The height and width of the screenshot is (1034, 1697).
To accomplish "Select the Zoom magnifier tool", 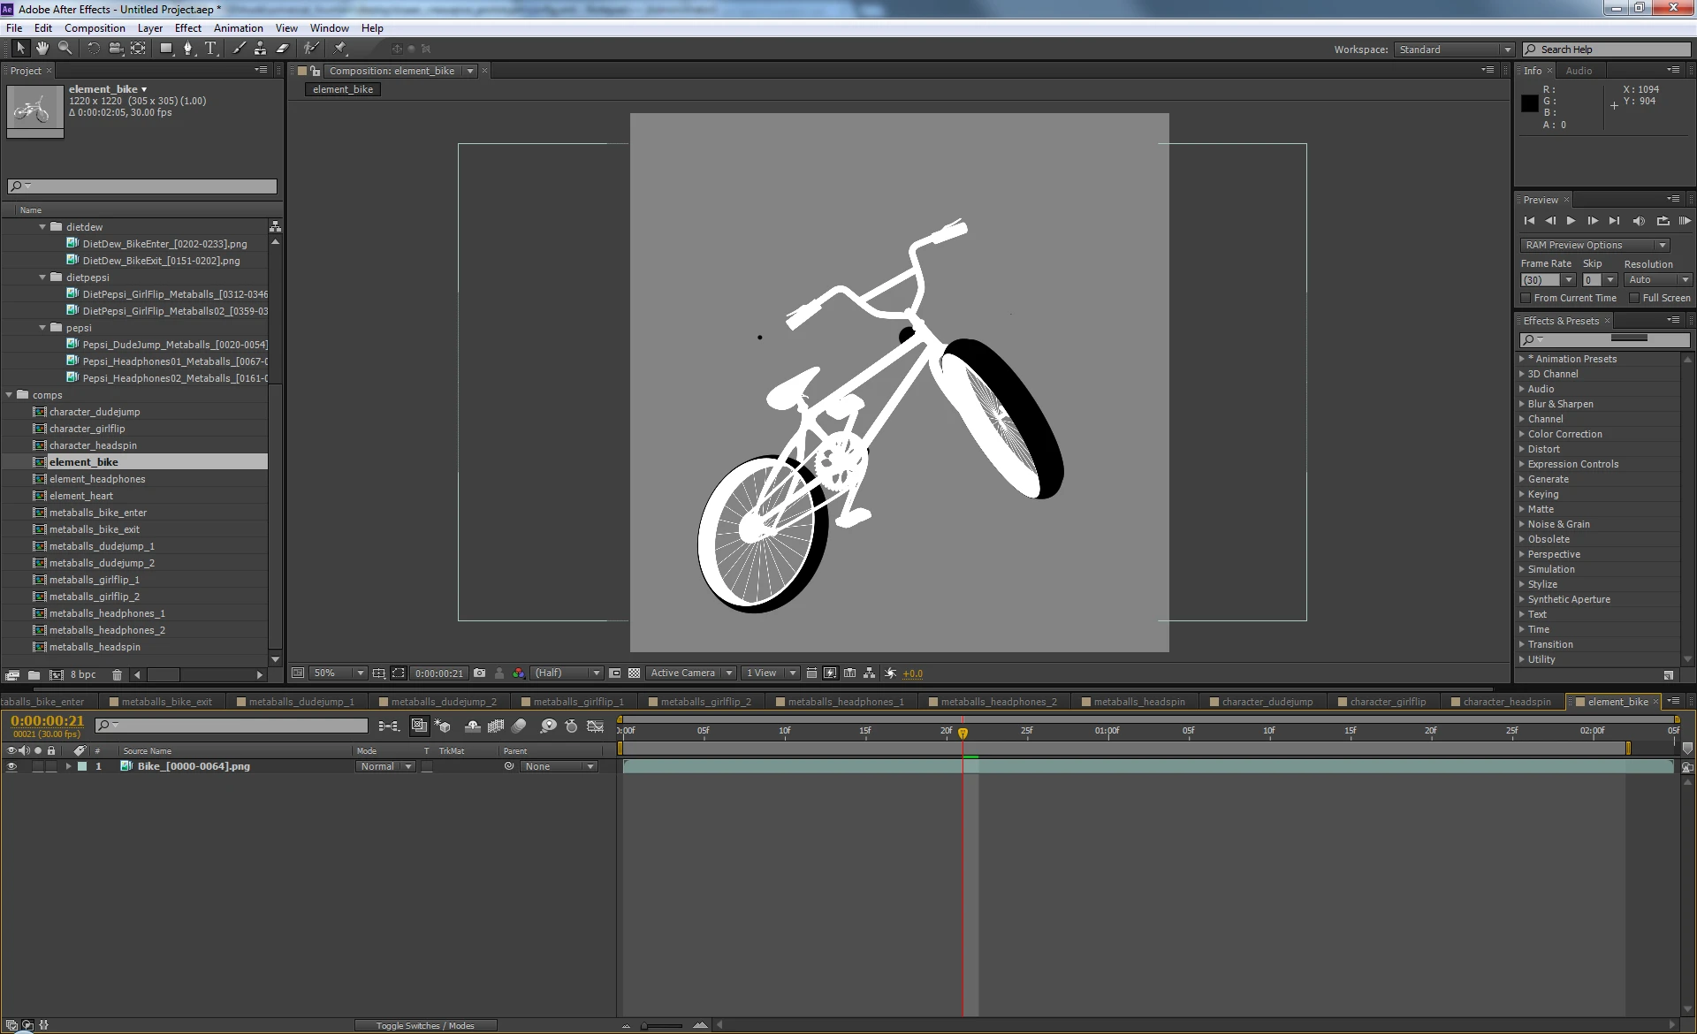I will [65, 49].
